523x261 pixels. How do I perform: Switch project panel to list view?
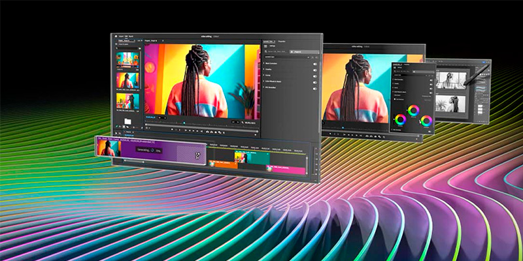click(120, 127)
